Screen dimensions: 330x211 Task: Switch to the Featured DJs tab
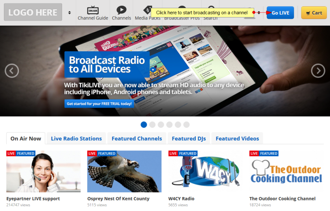(189, 138)
